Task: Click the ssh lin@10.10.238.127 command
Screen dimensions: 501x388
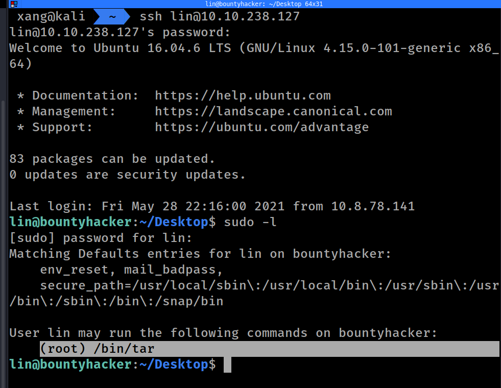Action: click(x=220, y=17)
